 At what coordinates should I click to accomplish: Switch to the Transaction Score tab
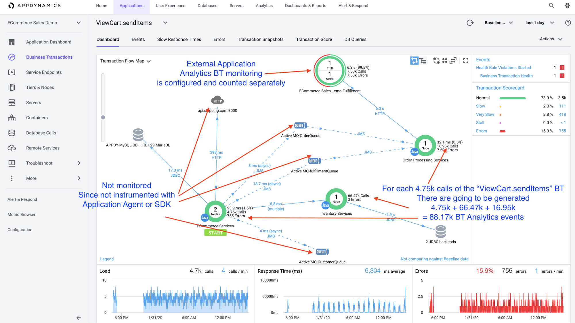(314, 39)
